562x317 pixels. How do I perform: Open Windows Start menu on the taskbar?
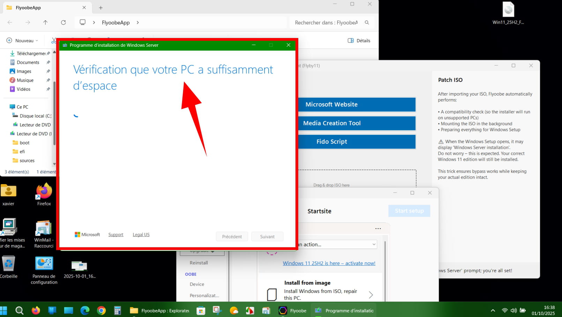tap(3, 310)
